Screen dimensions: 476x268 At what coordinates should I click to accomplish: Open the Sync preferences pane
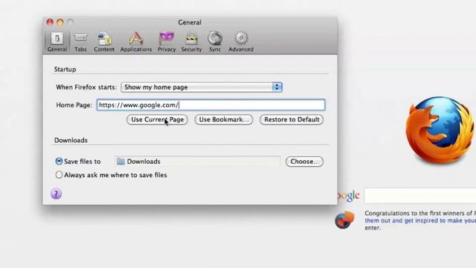(x=215, y=42)
